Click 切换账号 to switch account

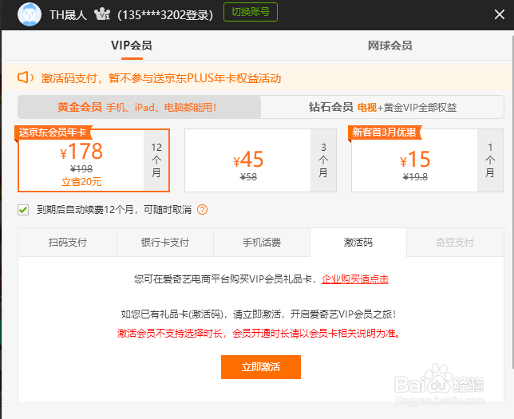251,12
